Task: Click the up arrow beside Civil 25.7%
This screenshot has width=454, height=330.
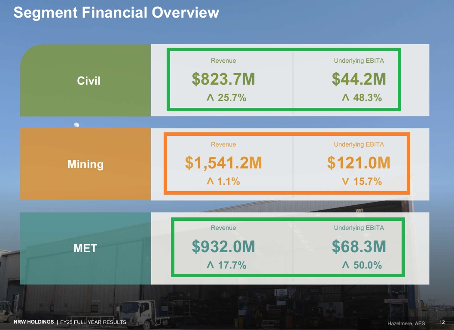Action: (x=210, y=98)
